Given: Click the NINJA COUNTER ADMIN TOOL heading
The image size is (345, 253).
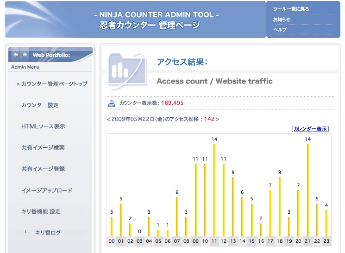Looking at the screenshot, I should (156, 15).
